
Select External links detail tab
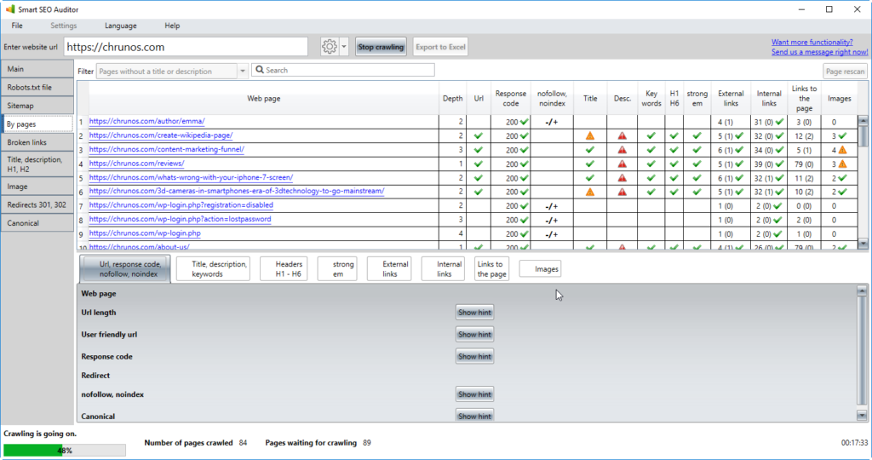(389, 269)
